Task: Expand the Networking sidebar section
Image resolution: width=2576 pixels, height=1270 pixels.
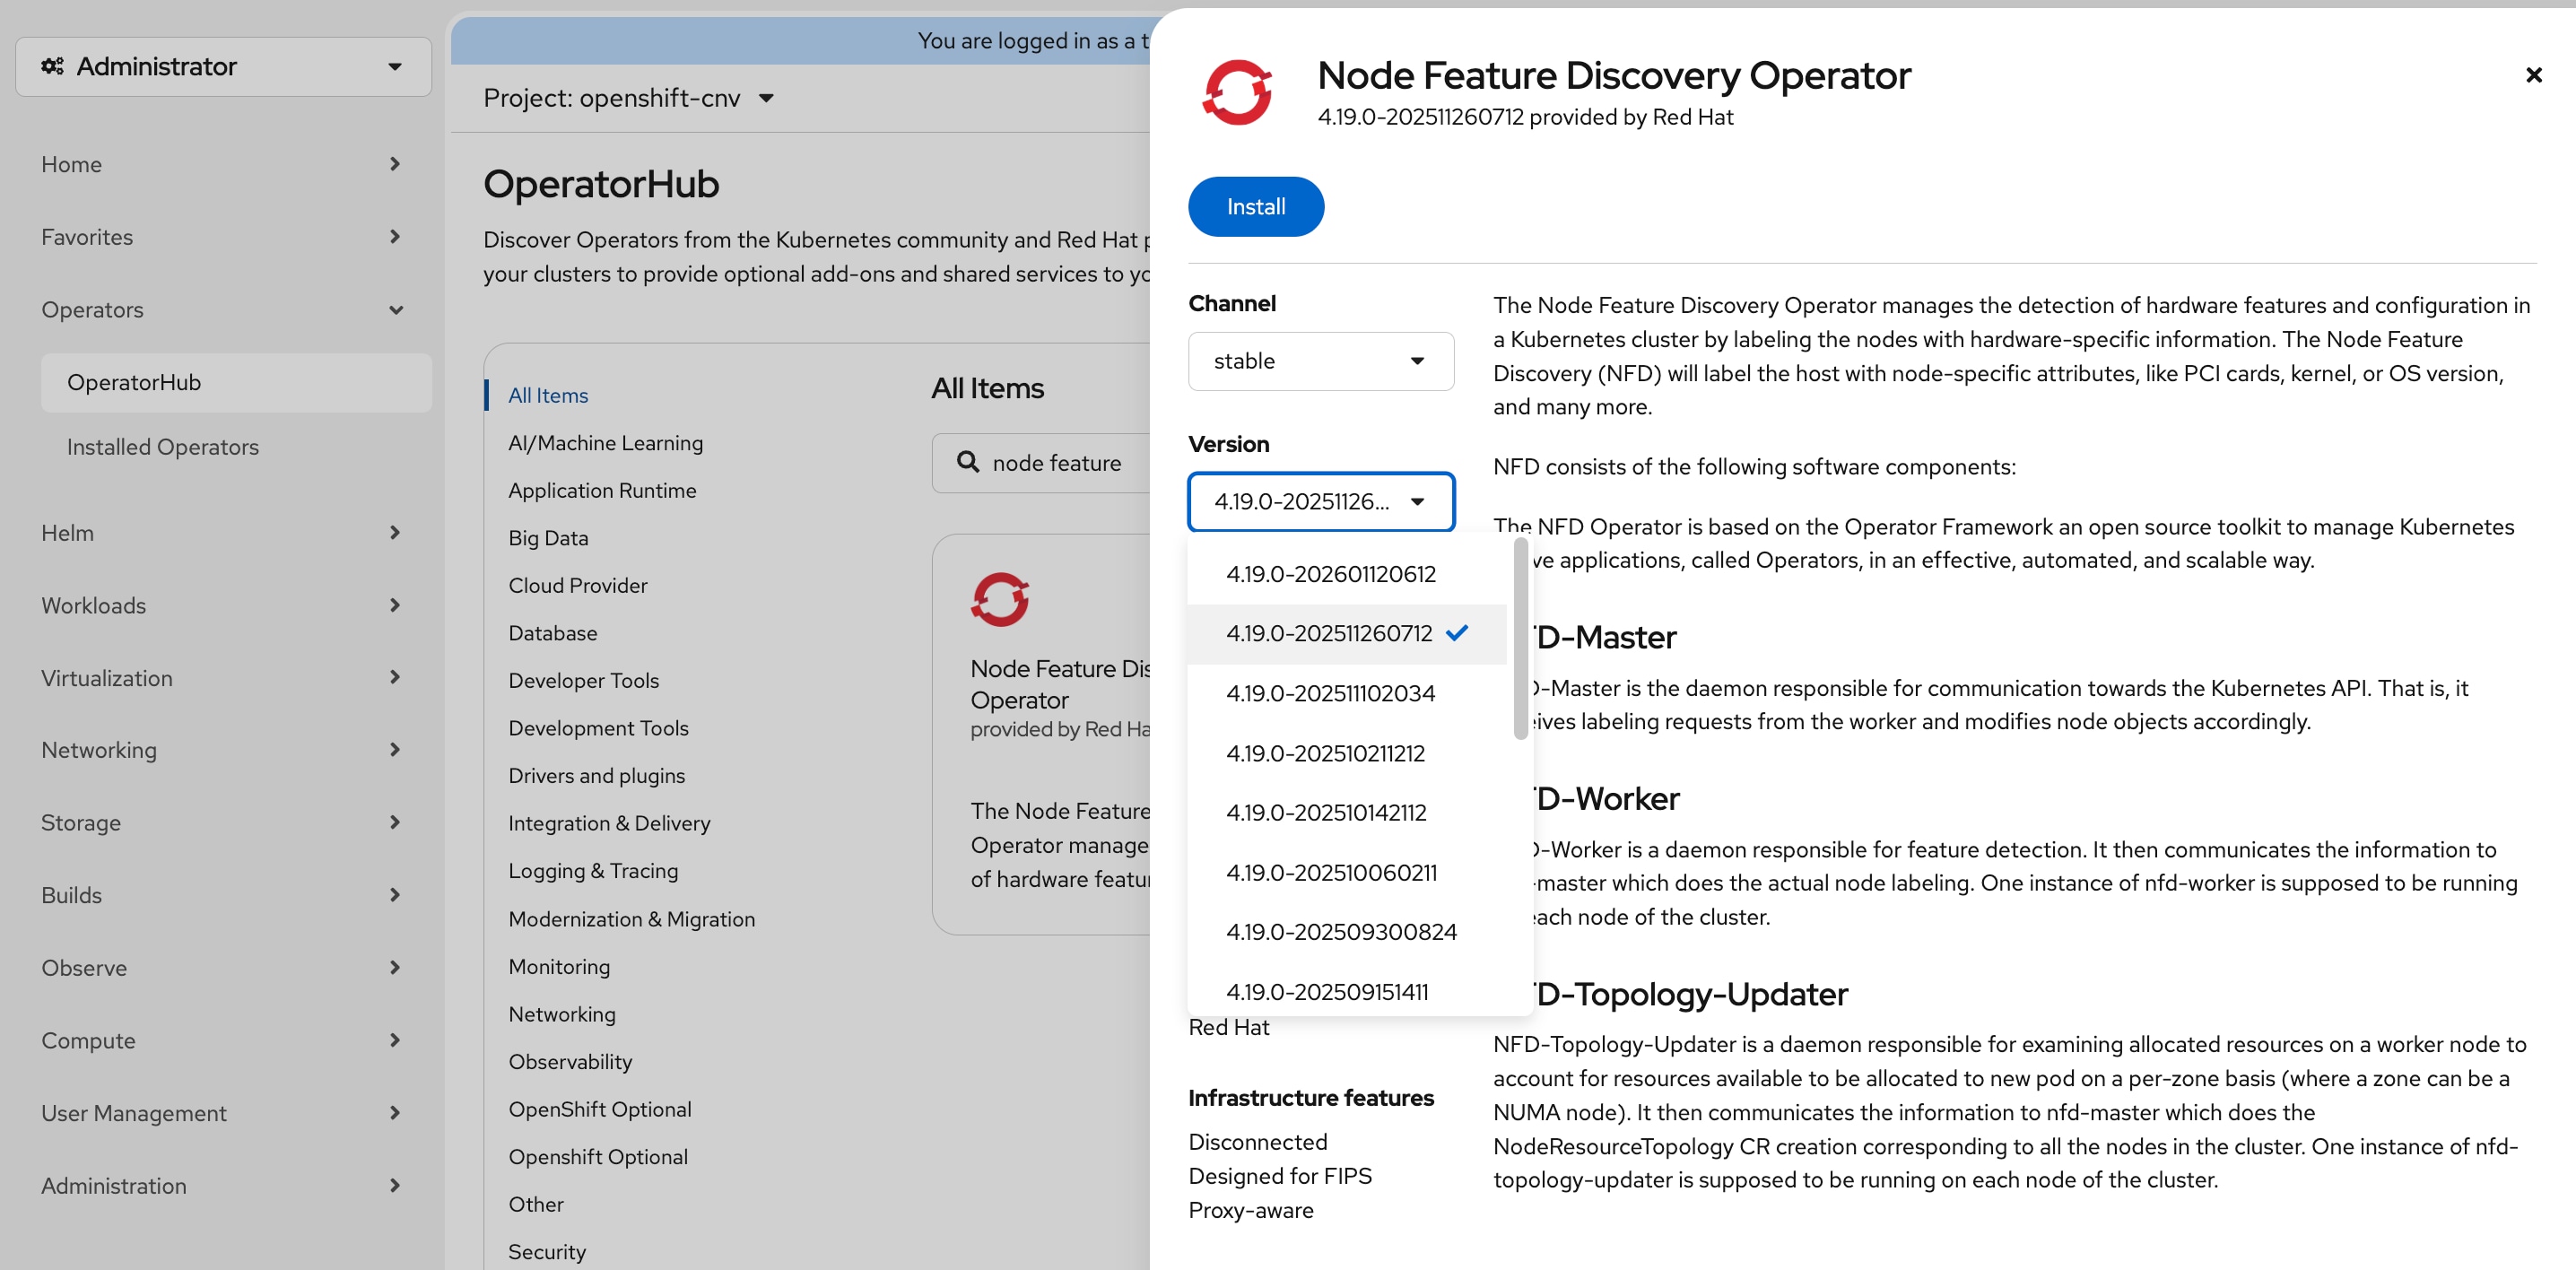Action: 222,750
